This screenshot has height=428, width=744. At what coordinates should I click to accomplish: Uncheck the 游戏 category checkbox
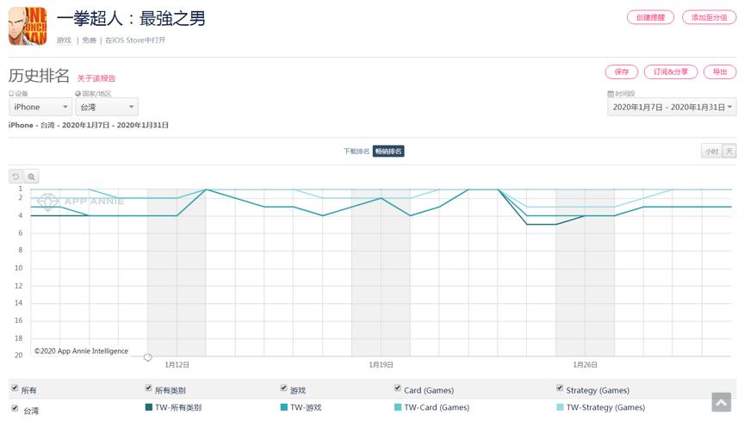(x=283, y=389)
